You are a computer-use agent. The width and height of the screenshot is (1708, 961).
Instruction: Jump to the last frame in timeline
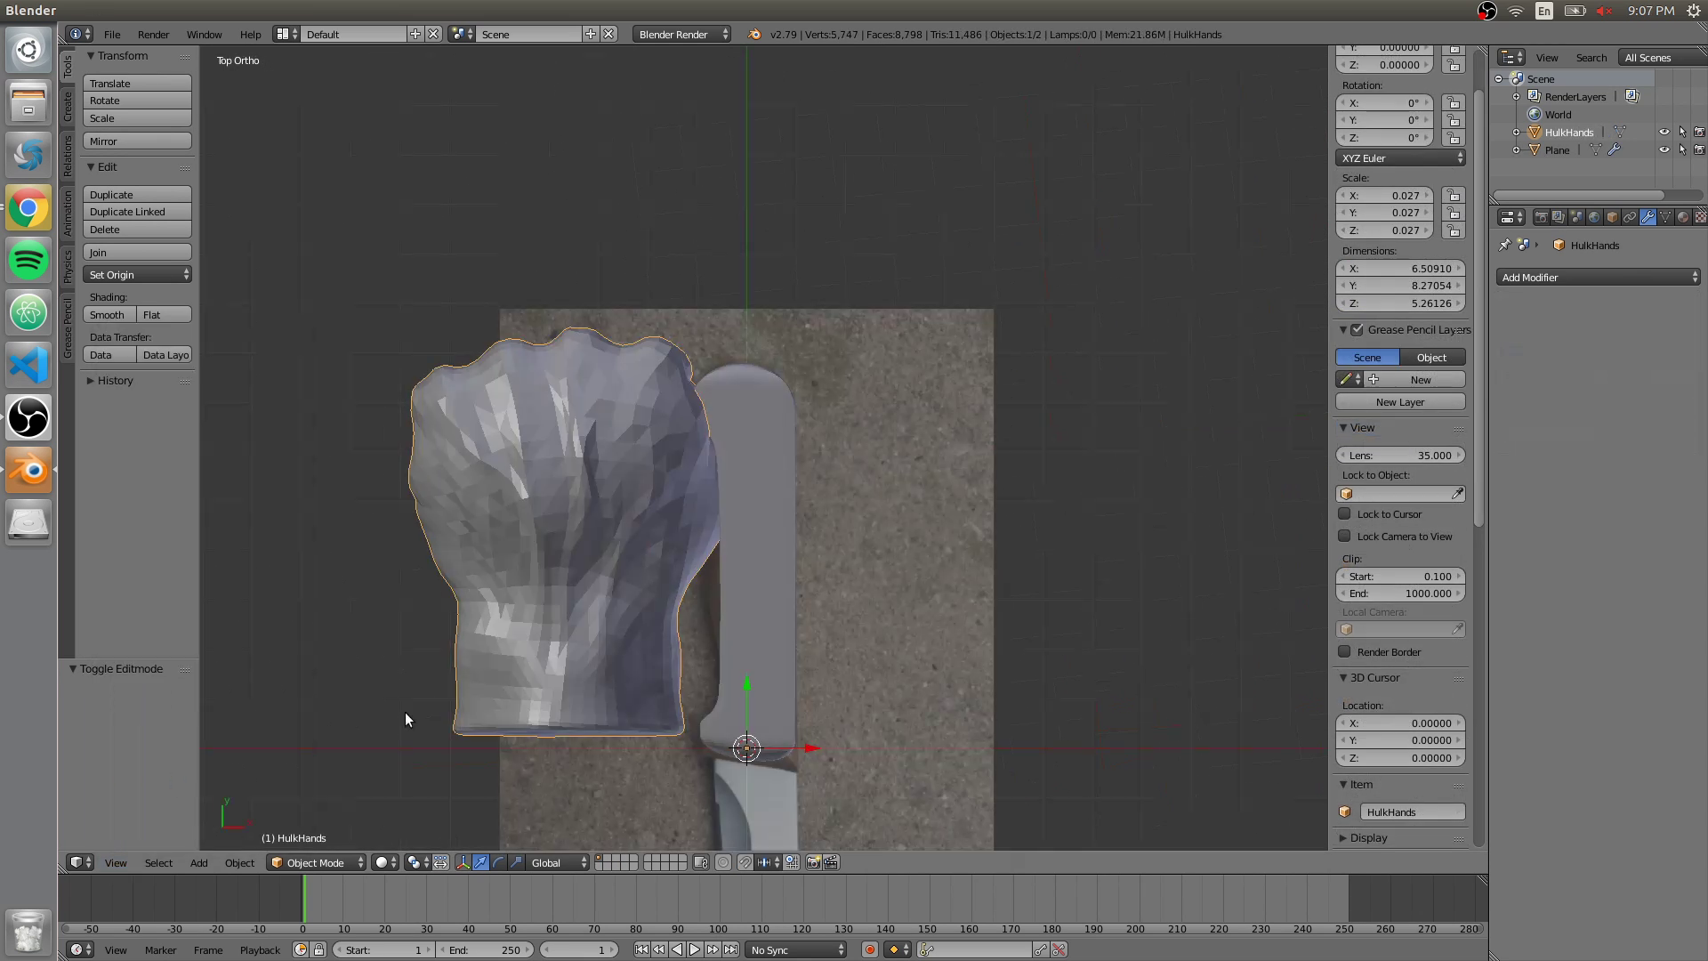[x=730, y=950]
